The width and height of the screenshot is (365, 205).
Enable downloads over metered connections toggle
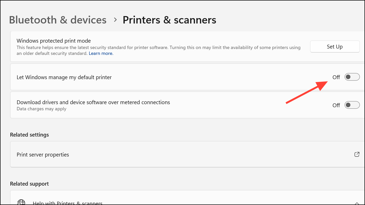pyautogui.click(x=352, y=105)
